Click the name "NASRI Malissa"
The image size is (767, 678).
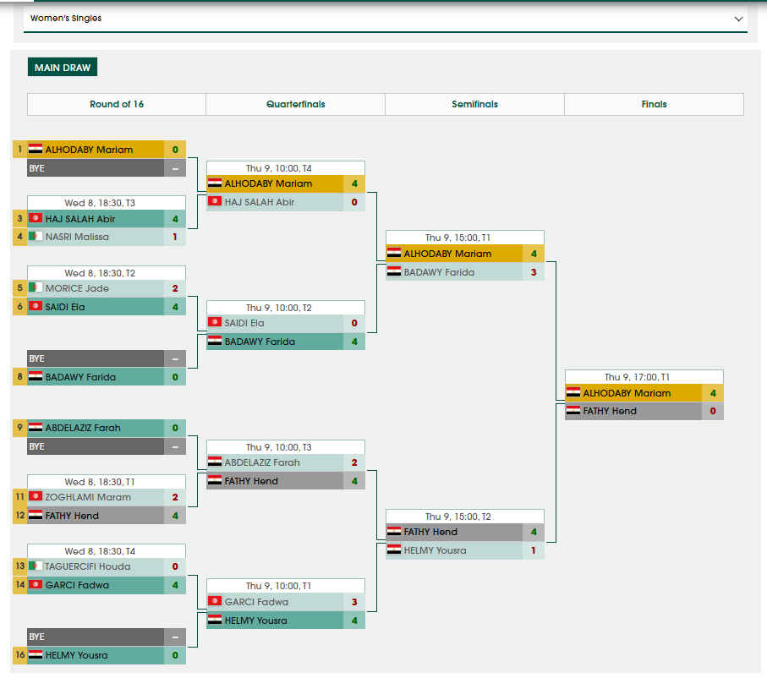tap(77, 237)
